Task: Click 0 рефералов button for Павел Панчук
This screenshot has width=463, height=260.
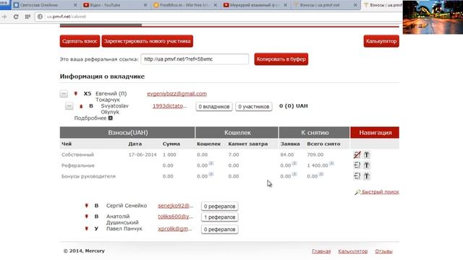Action: tap(219, 229)
